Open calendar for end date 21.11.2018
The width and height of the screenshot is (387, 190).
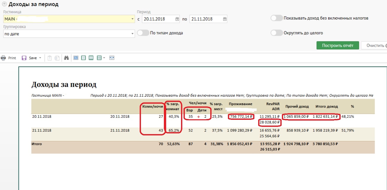[225, 19]
